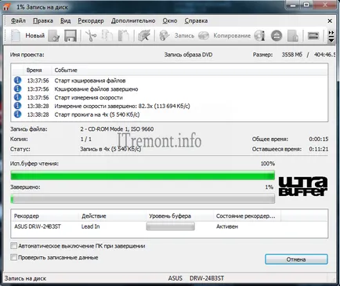The width and height of the screenshot is (340, 286).
Task: Open the Справка menu
Action: click(196, 20)
